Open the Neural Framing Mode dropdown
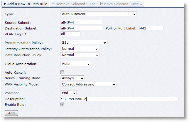Screen dimensions: 189x122 (72, 78)
